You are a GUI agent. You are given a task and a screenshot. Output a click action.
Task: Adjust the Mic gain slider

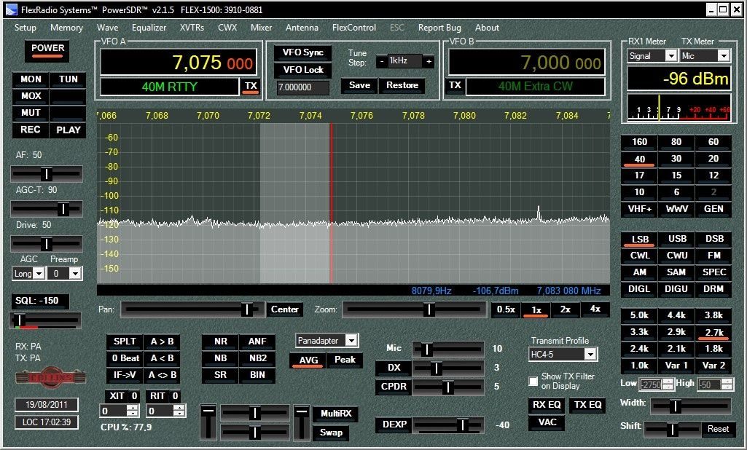coord(448,350)
